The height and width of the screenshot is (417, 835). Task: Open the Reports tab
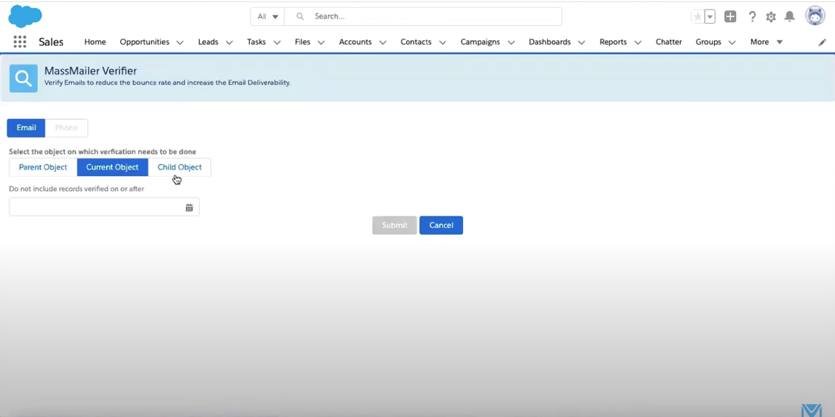tap(613, 42)
